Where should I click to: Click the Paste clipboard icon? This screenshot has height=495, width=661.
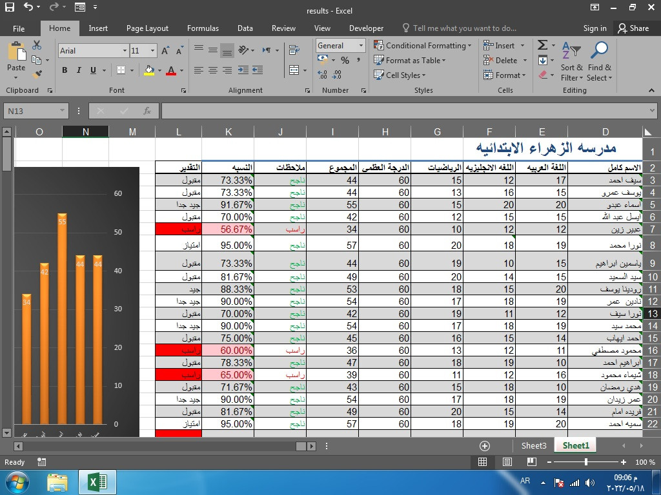coord(16,52)
